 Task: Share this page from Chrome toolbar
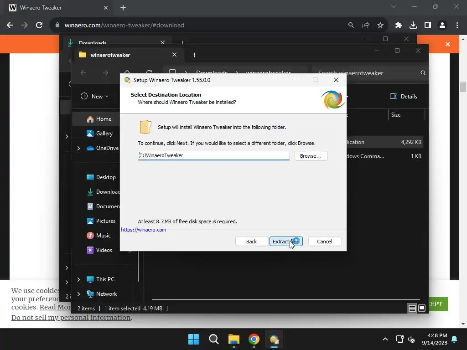[x=366, y=26]
